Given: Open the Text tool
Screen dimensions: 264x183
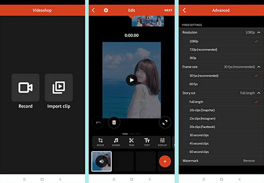Looking at the screenshot, I should pos(147,142).
